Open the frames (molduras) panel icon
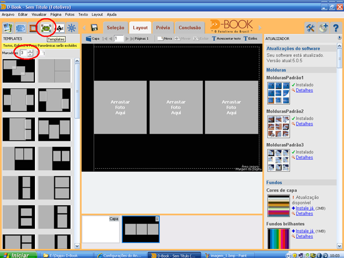The image size is (344, 258). click(33, 28)
